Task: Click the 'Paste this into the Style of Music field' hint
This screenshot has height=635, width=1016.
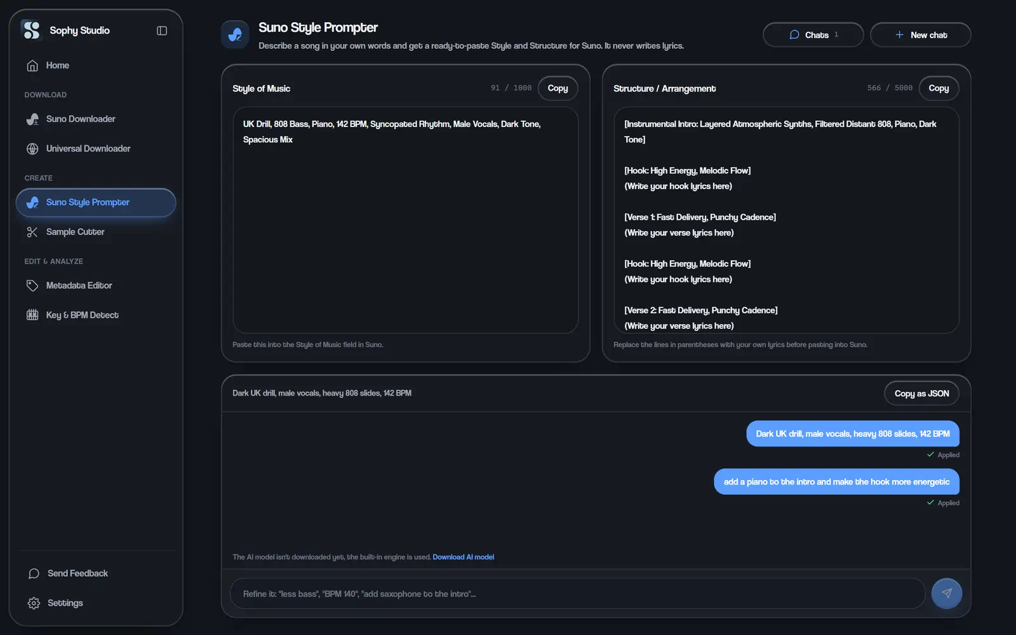Action: click(x=307, y=345)
